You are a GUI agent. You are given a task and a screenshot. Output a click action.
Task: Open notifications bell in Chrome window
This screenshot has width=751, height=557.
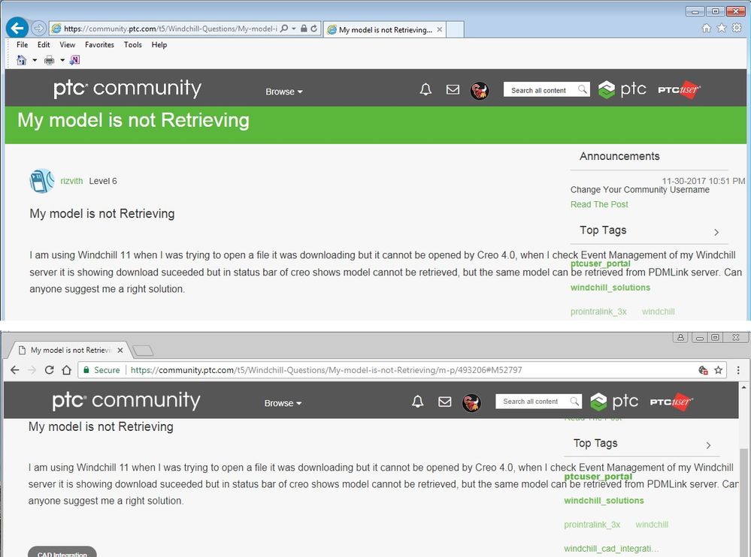[x=418, y=402]
